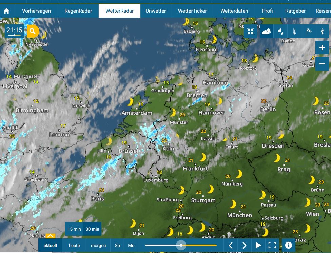Switch to the rain drops layer
Viewport: 331px width, 253px height.
tap(280, 31)
